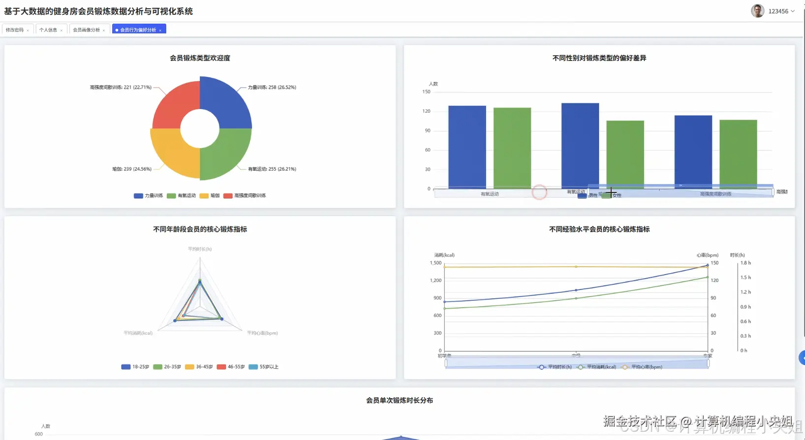Toggle 平均时长(h) line legend
Image resolution: width=805 pixels, height=440 pixels.
point(555,367)
